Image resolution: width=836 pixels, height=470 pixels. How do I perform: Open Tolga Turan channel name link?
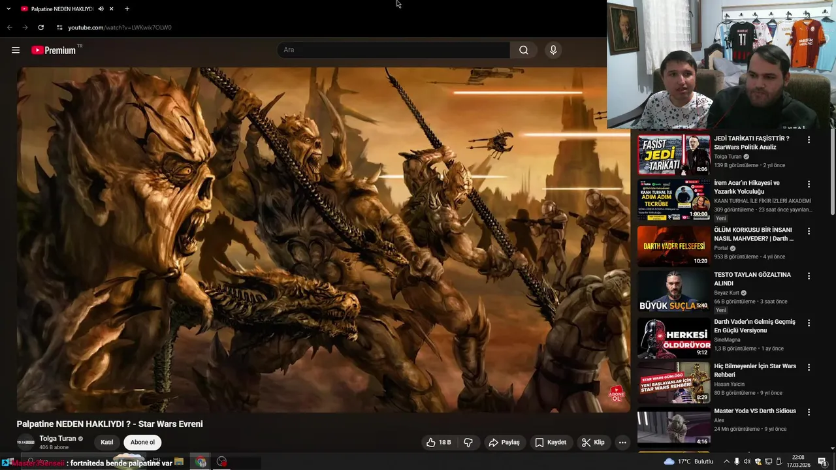tap(57, 439)
